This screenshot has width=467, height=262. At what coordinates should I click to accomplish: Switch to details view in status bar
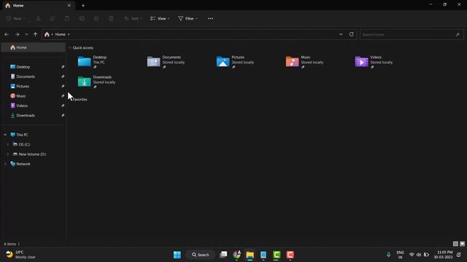tap(455, 244)
